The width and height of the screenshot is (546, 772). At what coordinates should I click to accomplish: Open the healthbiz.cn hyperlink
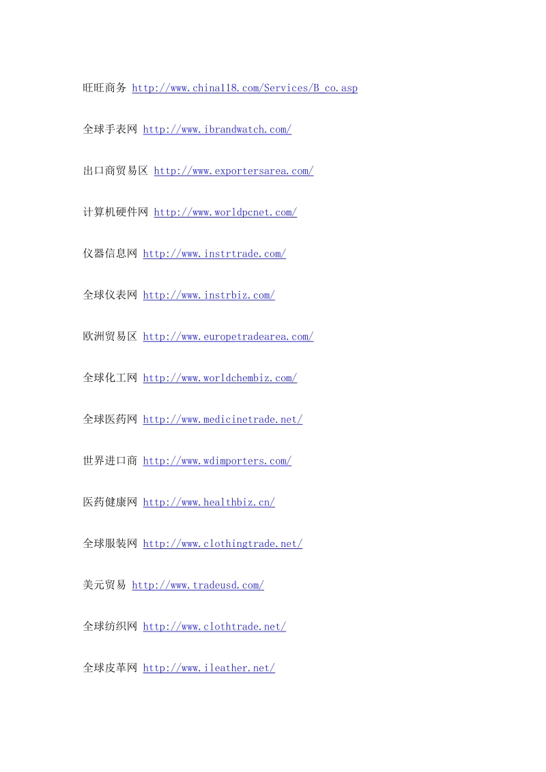pyautogui.click(x=209, y=502)
